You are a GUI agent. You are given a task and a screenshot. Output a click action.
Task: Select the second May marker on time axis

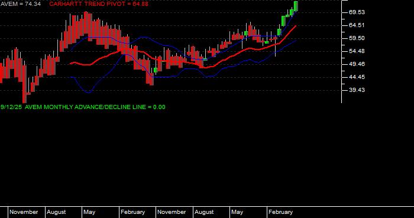click(237, 212)
